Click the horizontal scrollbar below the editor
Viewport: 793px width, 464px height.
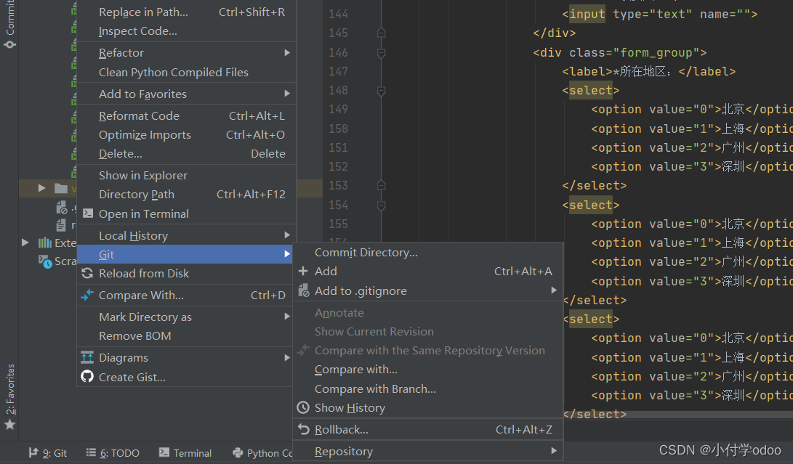coord(677,415)
